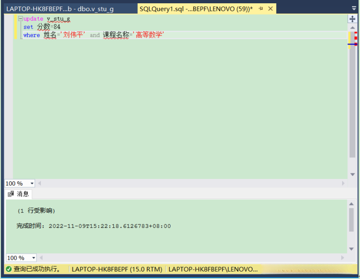This screenshot has width=360, height=279.
Task: Open the messages pane zoom dropdown
Action: tap(33, 258)
